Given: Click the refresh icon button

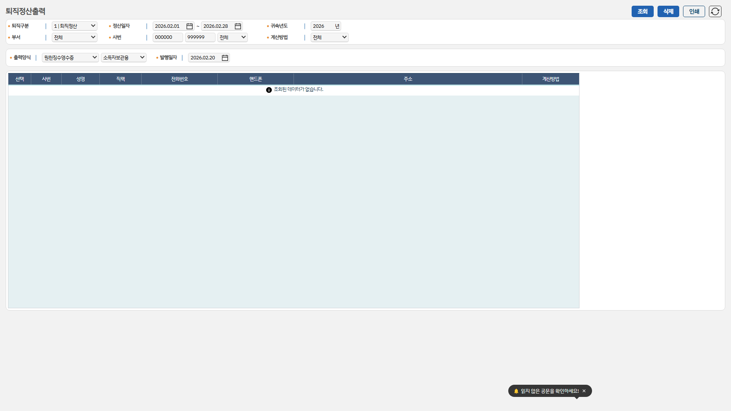Looking at the screenshot, I should tap(715, 11).
